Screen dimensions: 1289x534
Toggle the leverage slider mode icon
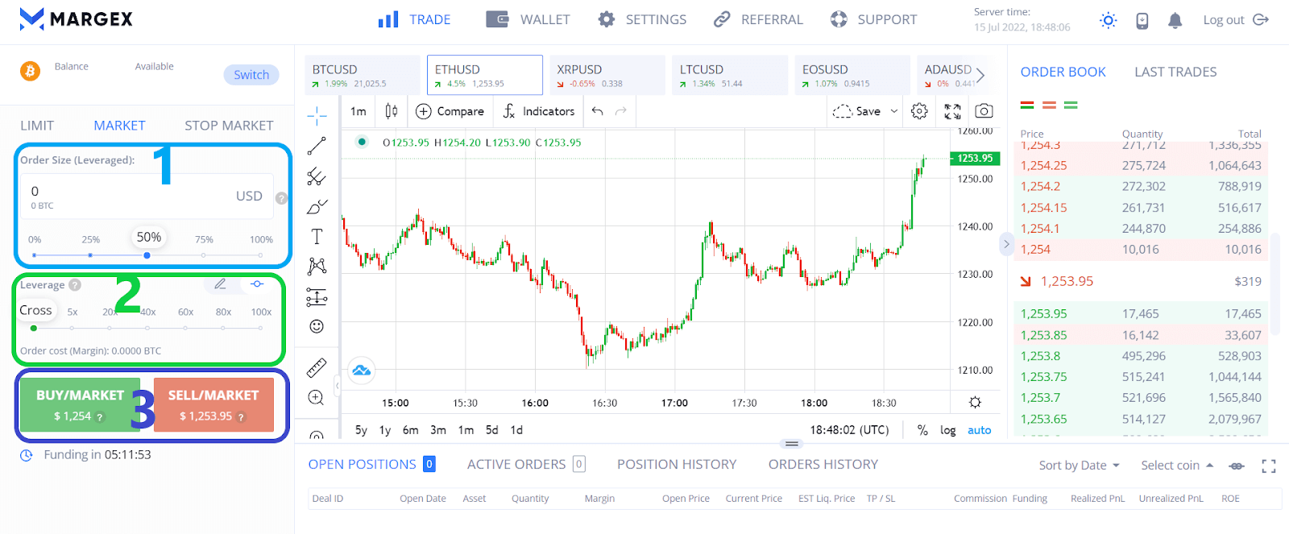(257, 284)
